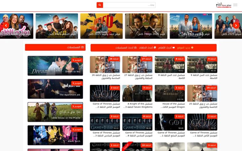The width and height of the screenshot is (242, 151).
Task: Click the title link مسلسل تحت السن الحلقة 9
Action: 204,77
